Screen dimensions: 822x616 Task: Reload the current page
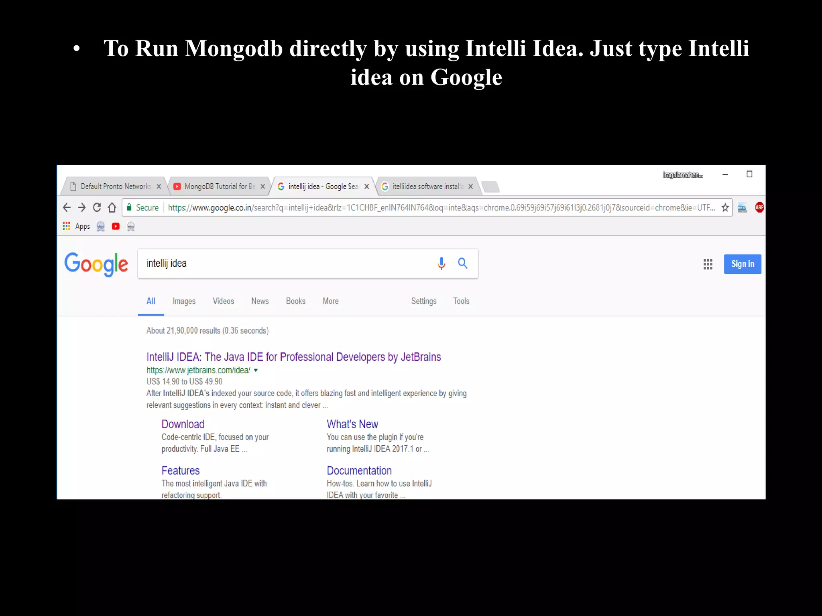97,207
